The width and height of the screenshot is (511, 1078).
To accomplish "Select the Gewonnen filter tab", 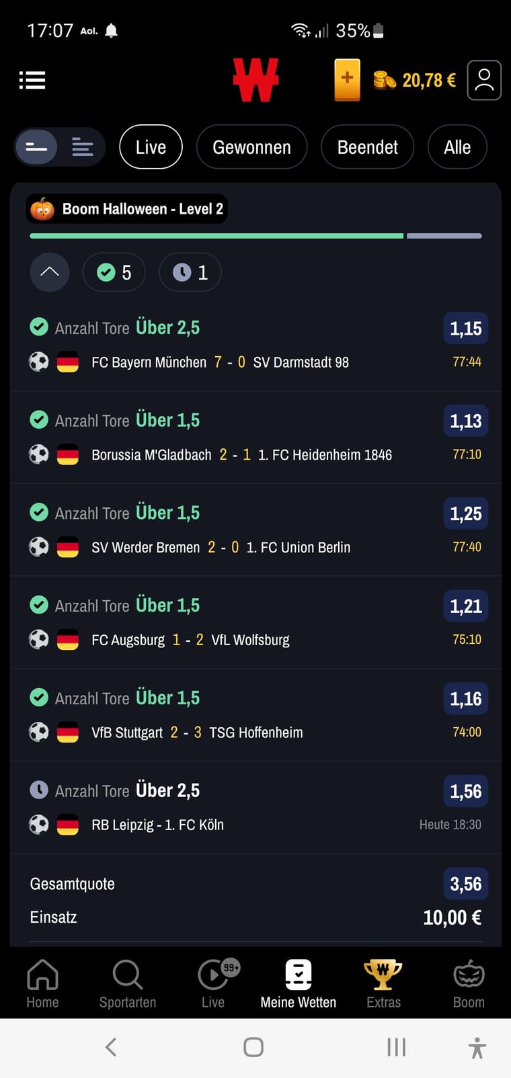I will point(251,147).
